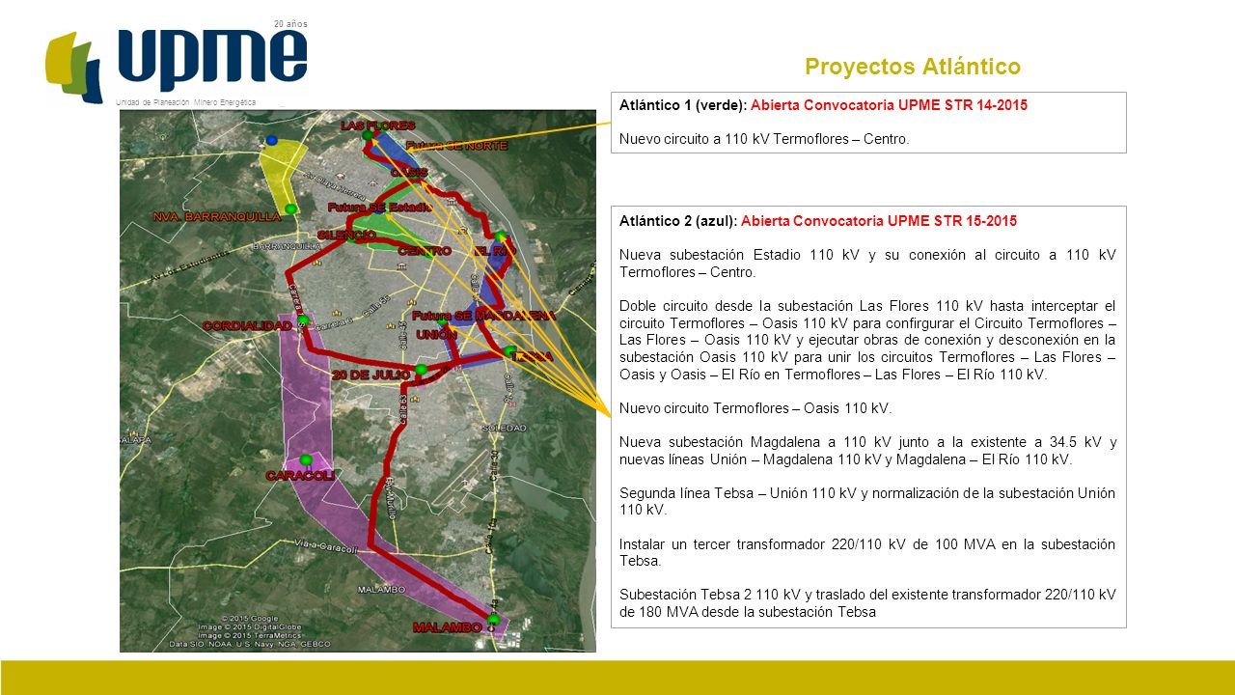Click the green marker above CARACOLI label
The height and width of the screenshot is (695, 1235).
pyautogui.click(x=306, y=459)
